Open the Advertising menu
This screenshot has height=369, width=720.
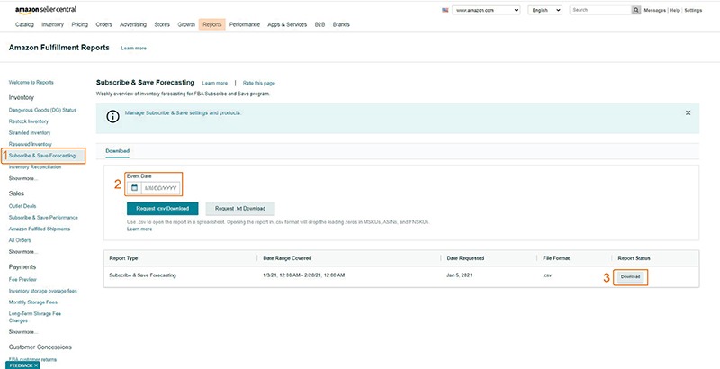pos(133,25)
